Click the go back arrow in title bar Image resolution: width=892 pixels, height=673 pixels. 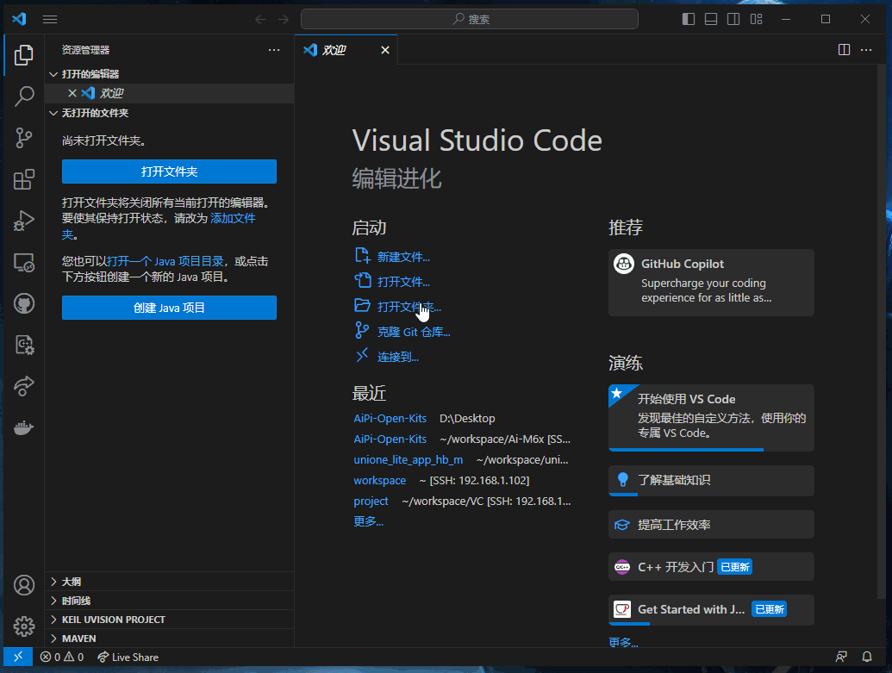[260, 19]
